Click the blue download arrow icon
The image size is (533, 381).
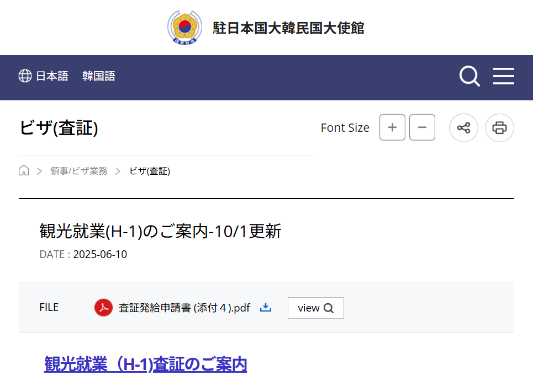[266, 307]
